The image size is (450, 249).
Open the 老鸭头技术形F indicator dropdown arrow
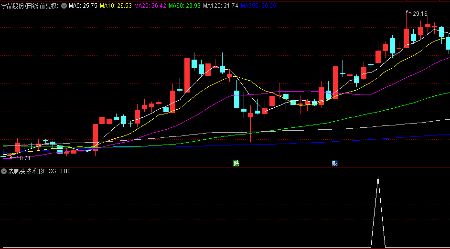click(4, 171)
